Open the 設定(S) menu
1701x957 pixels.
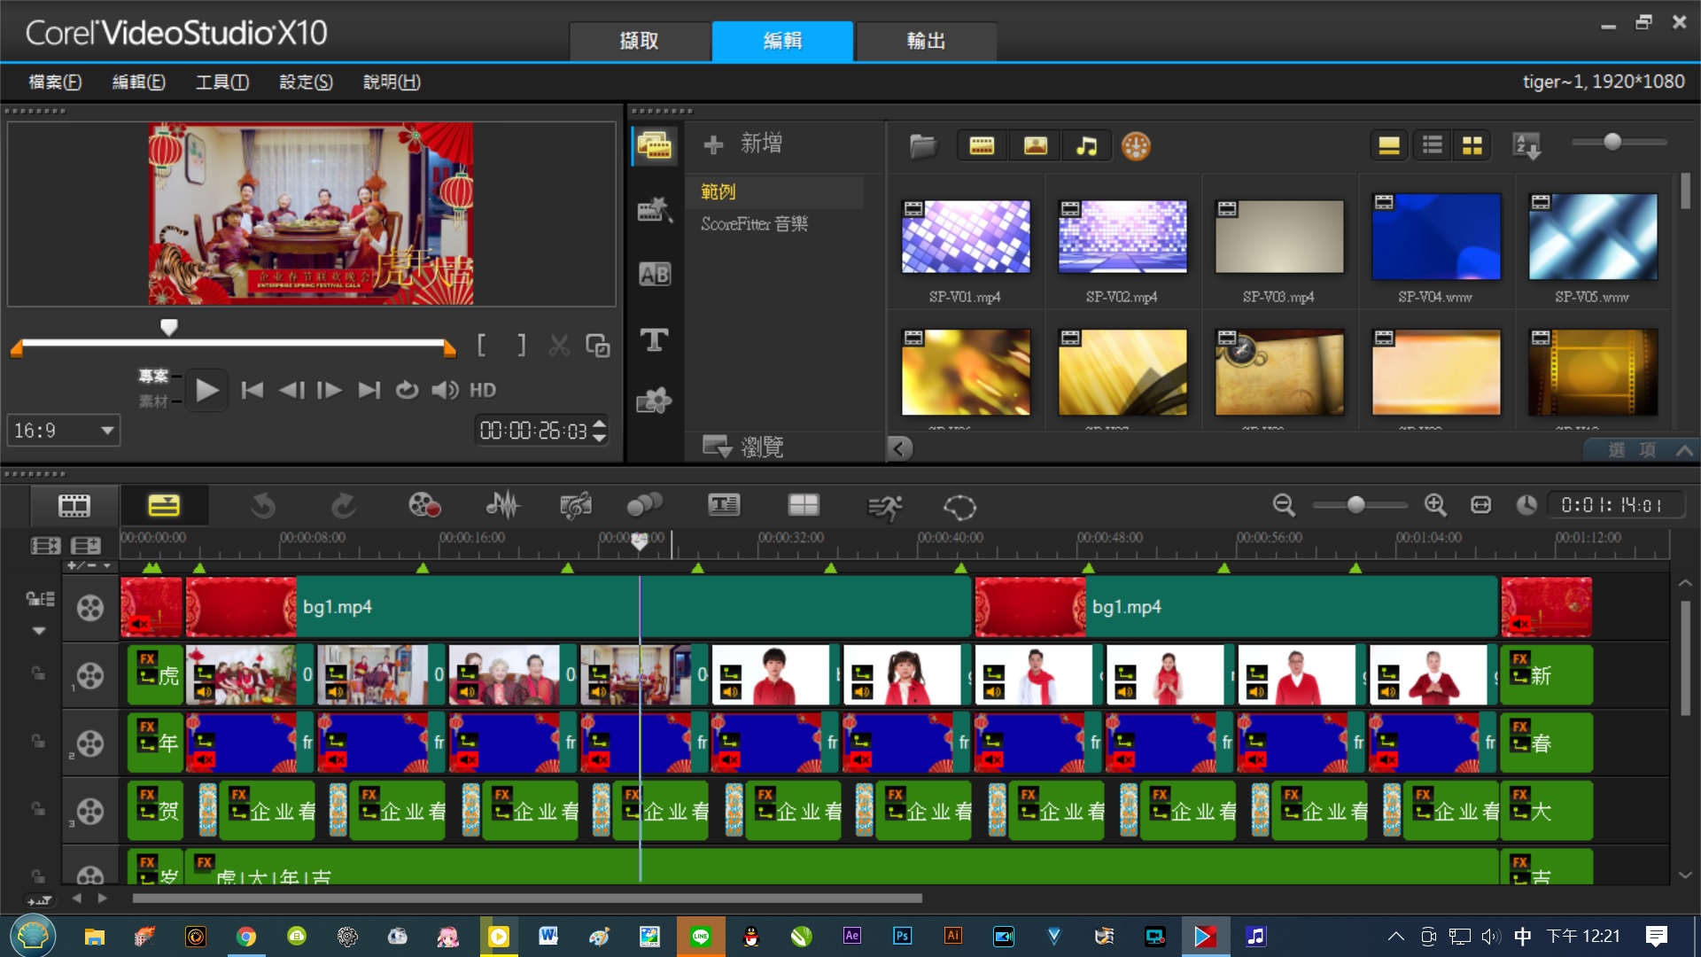coord(306,82)
